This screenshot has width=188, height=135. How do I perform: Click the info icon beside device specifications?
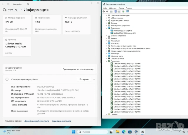click(7, 79)
